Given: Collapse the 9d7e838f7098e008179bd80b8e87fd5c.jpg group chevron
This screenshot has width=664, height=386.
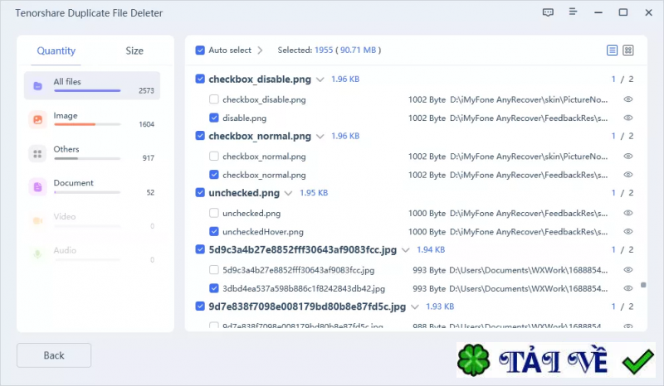Looking at the screenshot, I should 415,307.
